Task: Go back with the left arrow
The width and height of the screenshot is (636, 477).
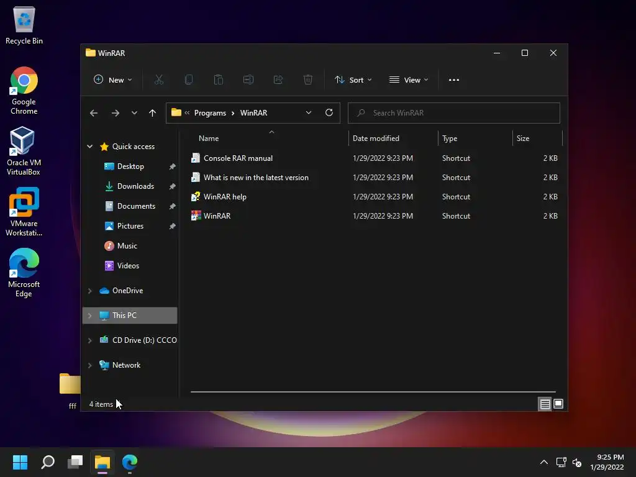Action: tap(94, 113)
